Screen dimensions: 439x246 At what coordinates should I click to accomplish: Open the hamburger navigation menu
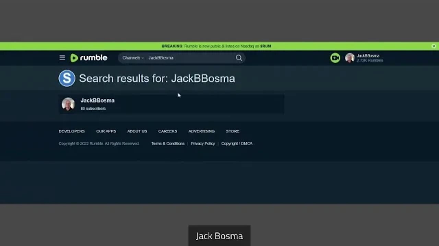point(62,58)
